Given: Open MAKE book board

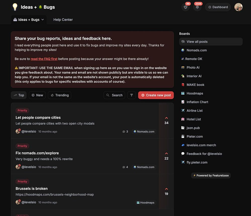Looking at the screenshot, I should (x=211, y=85).
